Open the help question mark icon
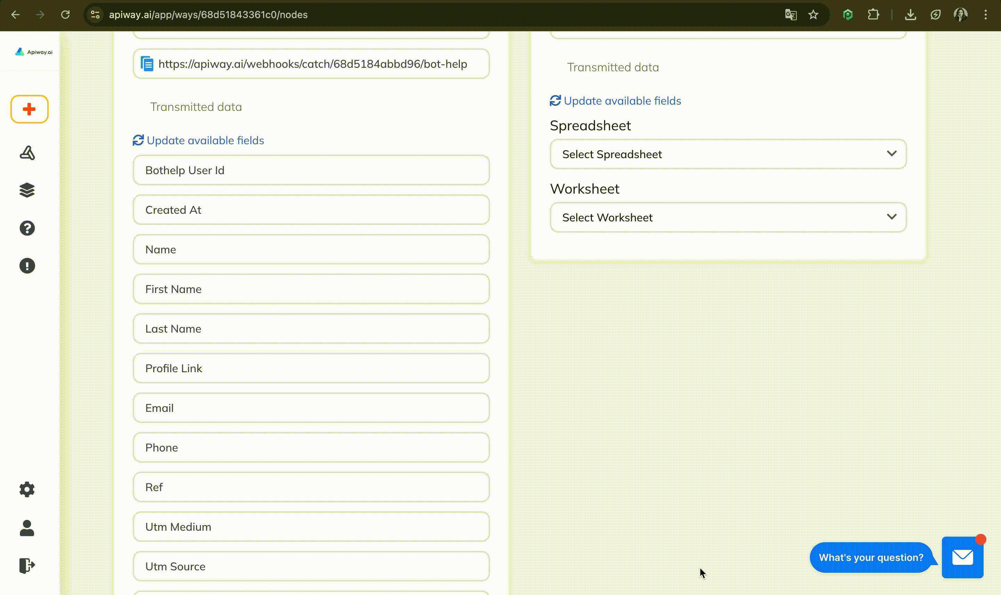Image resolution: width=1001 pixels, height=595 pixels. 27,228
